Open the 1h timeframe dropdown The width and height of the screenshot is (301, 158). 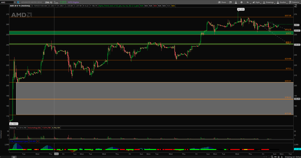point(248,2)
